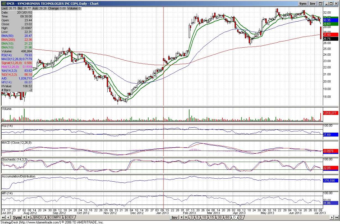
Task: Click the Signal(12,26,9) 0.566 row
Action: coord(17,63)
